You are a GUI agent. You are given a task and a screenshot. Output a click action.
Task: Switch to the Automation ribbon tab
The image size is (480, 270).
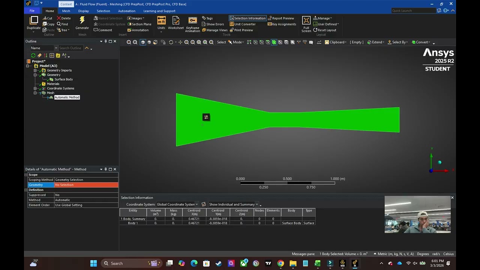[127, 11]
